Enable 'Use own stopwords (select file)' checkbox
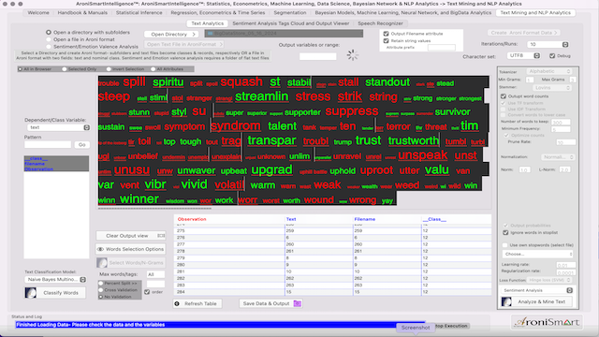 tap(505, 245)
